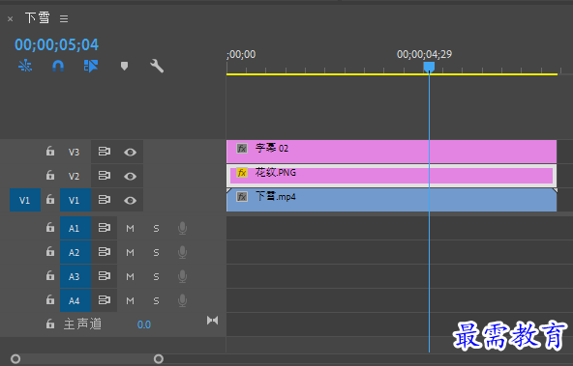Click left zoom scrollbar handle

click(15, 359)
